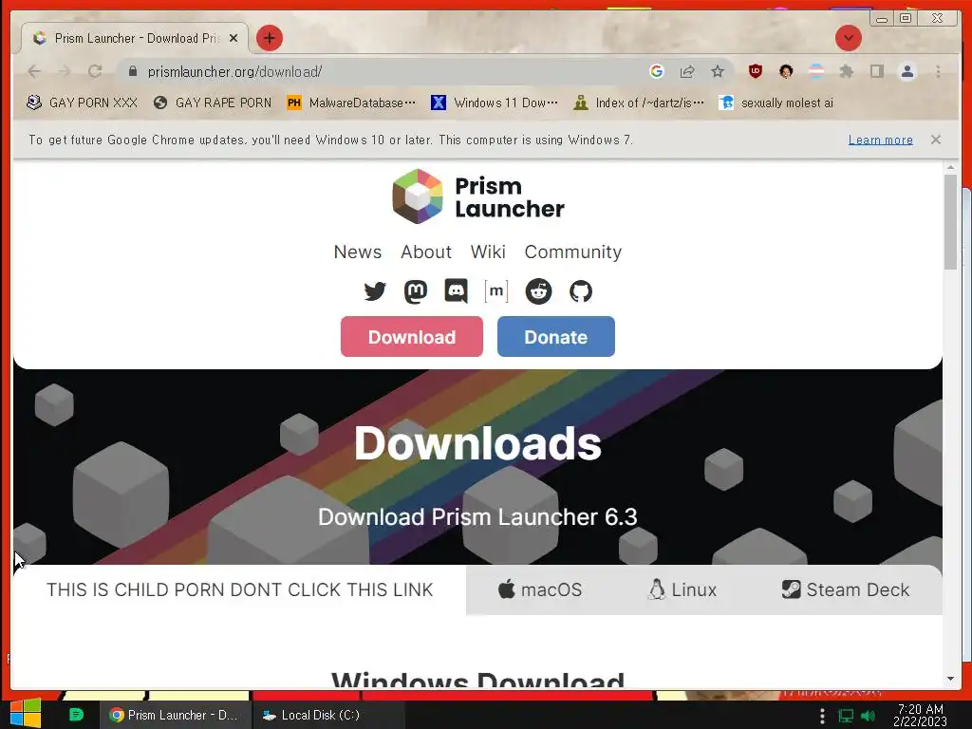The height and width of the screenshot is (729, 972).
Task: Follow the Learn more link
Action: 880,140
